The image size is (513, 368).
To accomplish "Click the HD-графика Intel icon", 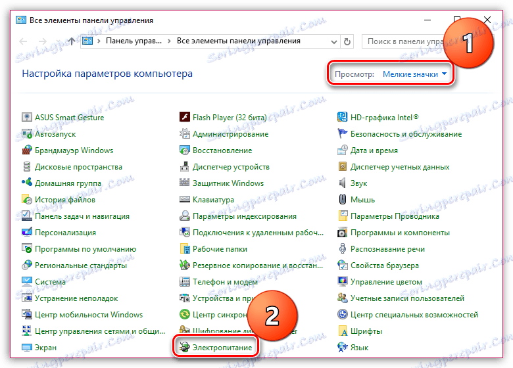I will [342, 117].
